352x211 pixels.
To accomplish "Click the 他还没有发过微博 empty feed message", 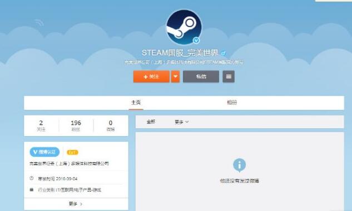I will click(240, 180).
